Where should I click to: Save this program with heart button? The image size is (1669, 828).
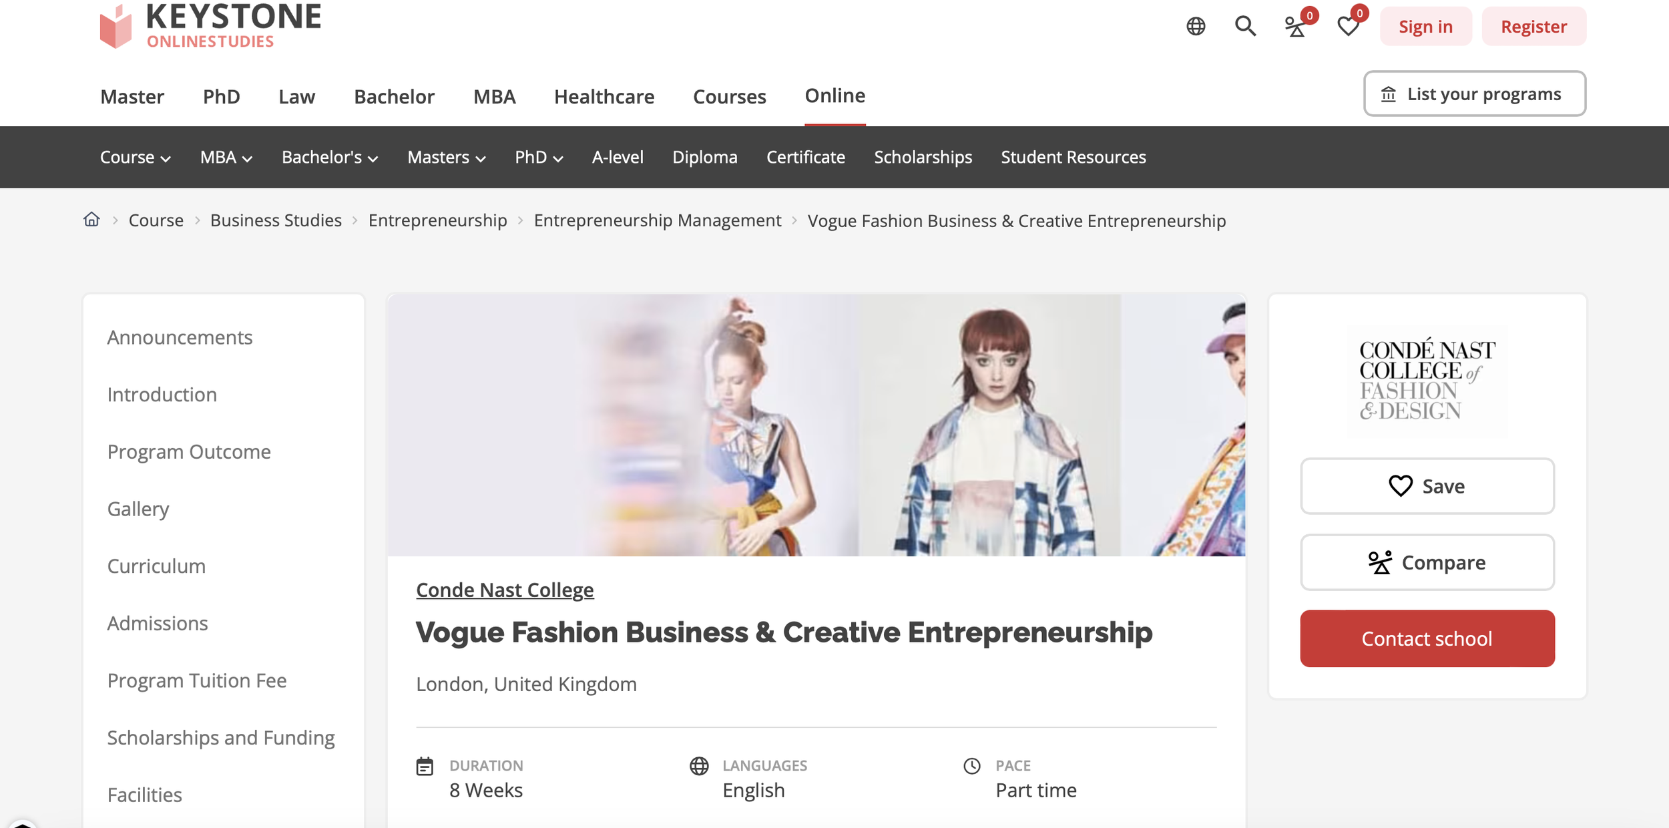click(x=1427, y=486)
